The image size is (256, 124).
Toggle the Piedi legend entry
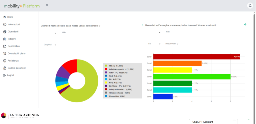tap(113, 76)
